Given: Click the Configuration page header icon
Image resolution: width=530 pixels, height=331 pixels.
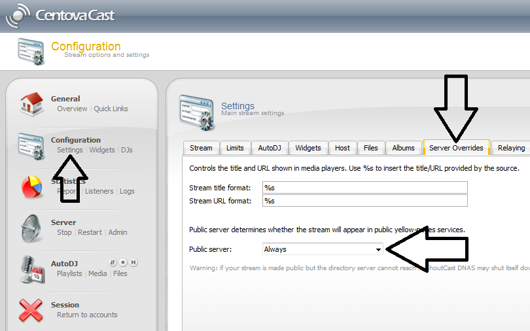Looking at the screenshot, I should coord(31,52).
